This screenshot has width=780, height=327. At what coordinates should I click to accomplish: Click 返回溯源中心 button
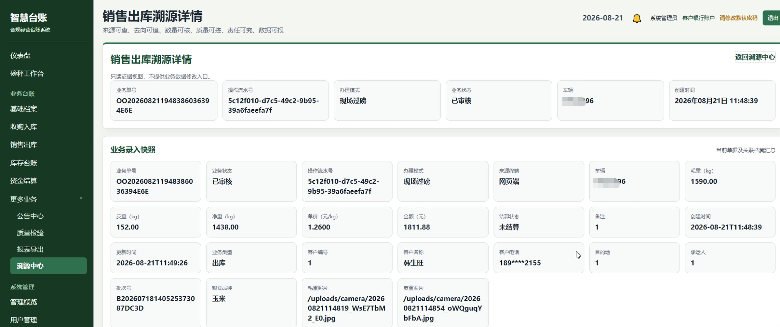click(755, 57)
